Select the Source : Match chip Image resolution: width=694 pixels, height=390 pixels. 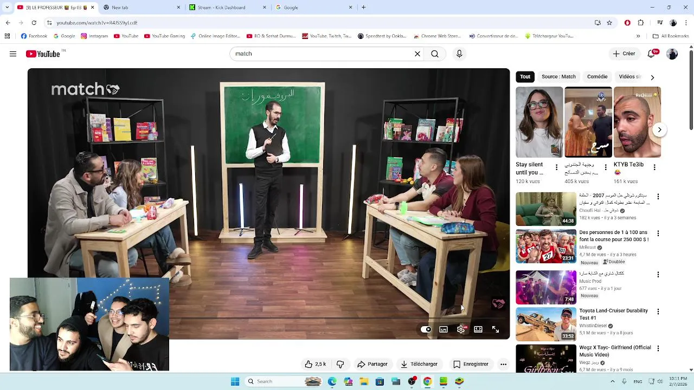point(558,77)
